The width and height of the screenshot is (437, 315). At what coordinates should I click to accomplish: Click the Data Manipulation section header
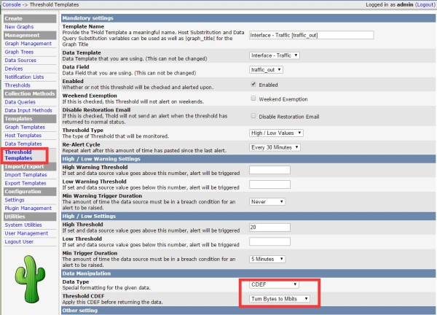pyautogui.click(x=248, y=273)
